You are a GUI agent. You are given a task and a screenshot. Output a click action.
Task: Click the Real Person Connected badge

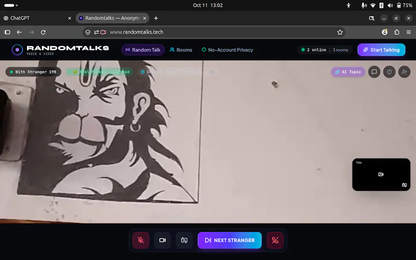99,72
